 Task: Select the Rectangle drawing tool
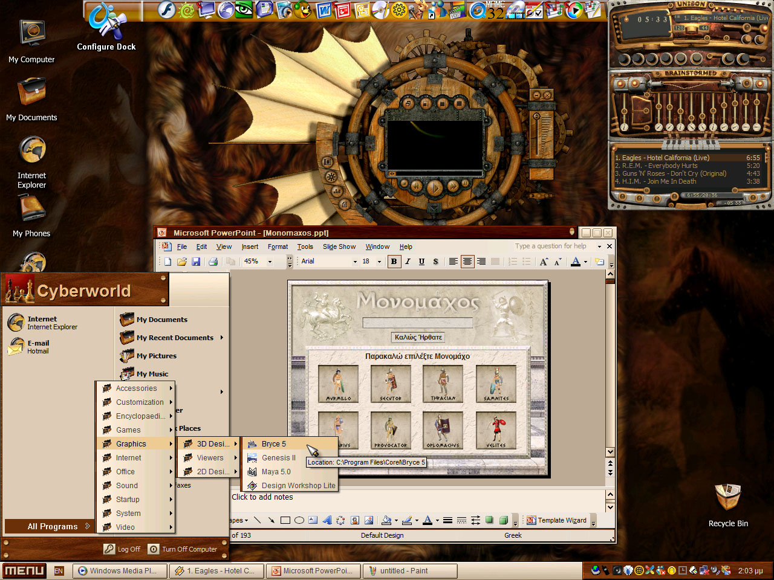click(x=285, y=520)
